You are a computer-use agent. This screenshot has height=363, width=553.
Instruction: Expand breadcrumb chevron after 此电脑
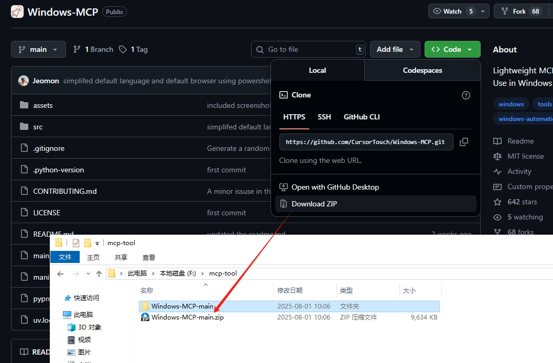click(154, 273)
